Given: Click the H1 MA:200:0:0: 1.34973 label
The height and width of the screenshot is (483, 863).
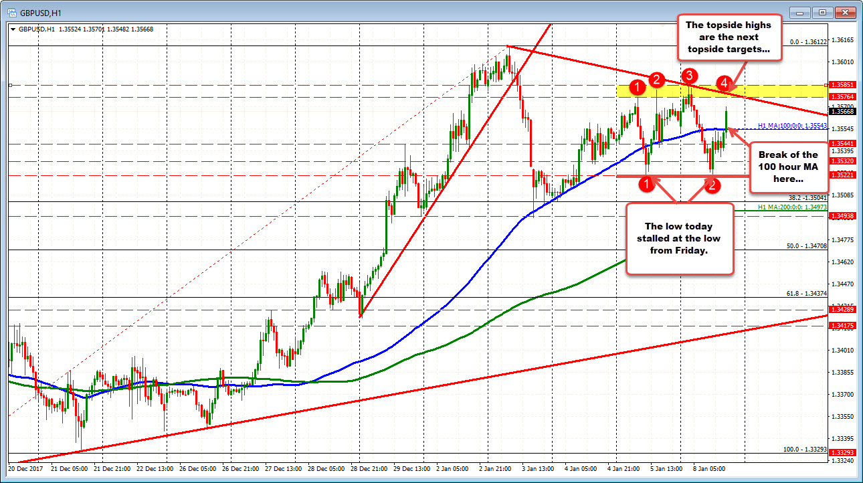Looking at the screenshot, I should click(793, 207).
